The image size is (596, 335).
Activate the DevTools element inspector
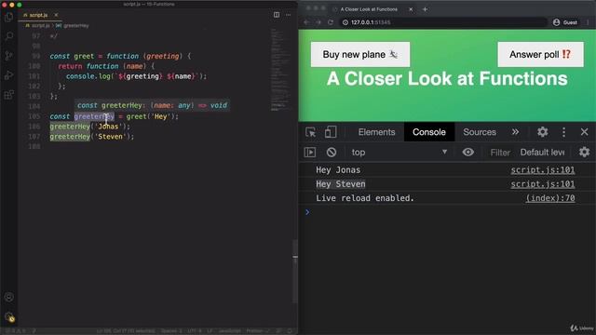tap(310, 132)
